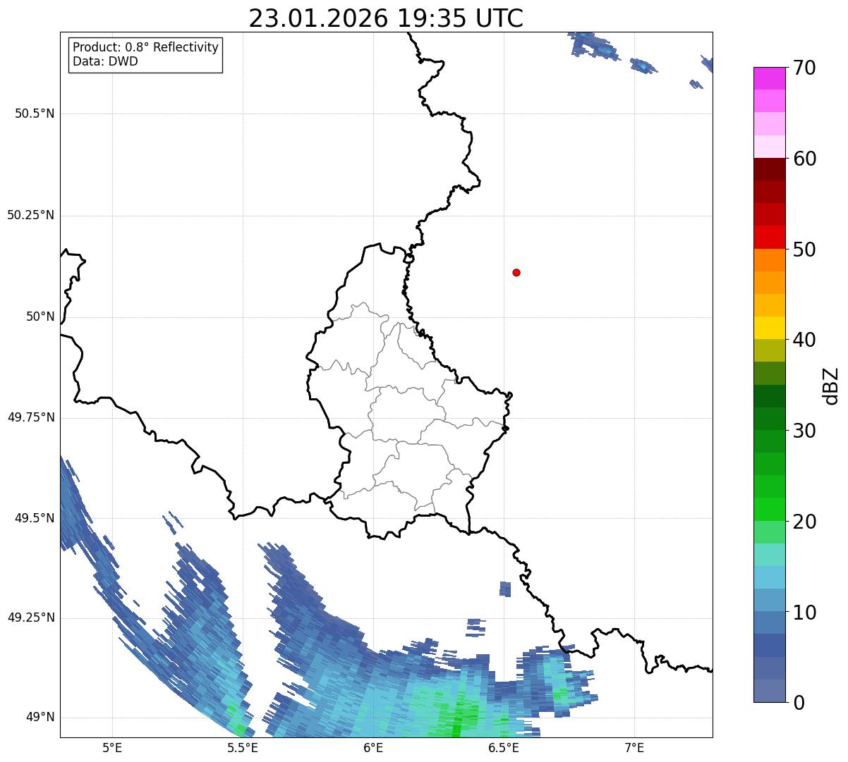The height and width of the screenshot is (762, 848).
Task: Click the 5.5°E longitude label
Action: point(243,747)
